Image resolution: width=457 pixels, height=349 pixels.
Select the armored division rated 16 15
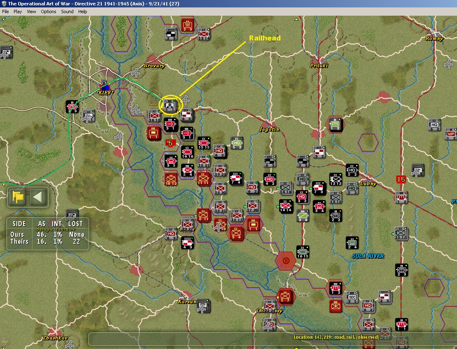point(303,252)
